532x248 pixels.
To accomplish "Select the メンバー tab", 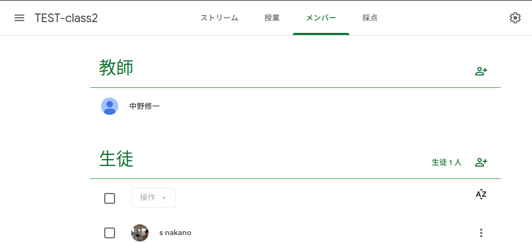I will pos(321,18).
